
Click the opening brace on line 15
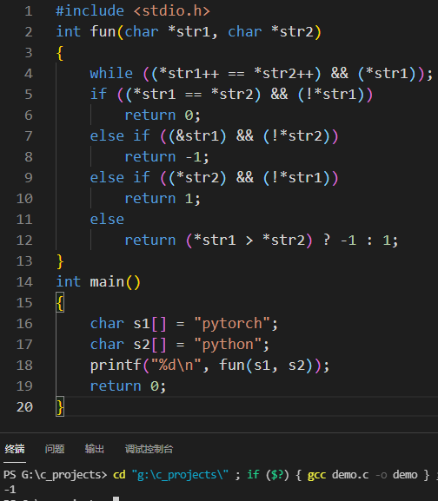tap(60, 303)
